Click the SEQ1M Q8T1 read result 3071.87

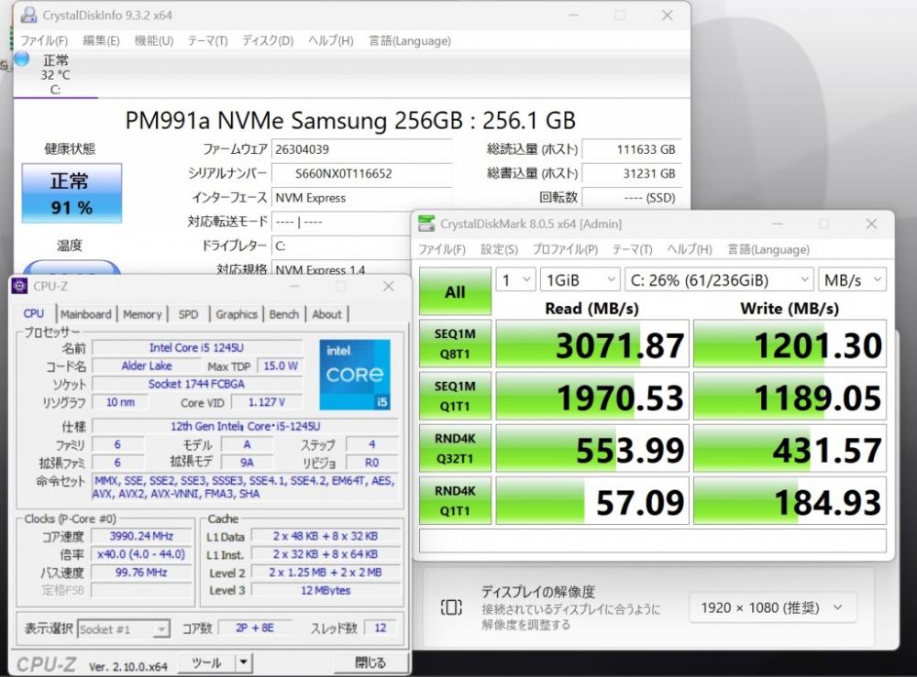[592, 344]
